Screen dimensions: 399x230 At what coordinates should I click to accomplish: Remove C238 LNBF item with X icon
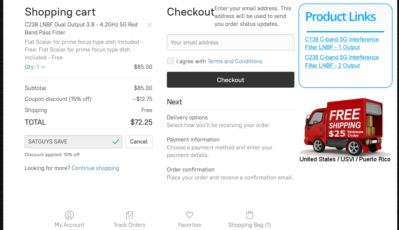tap(150, 25)
